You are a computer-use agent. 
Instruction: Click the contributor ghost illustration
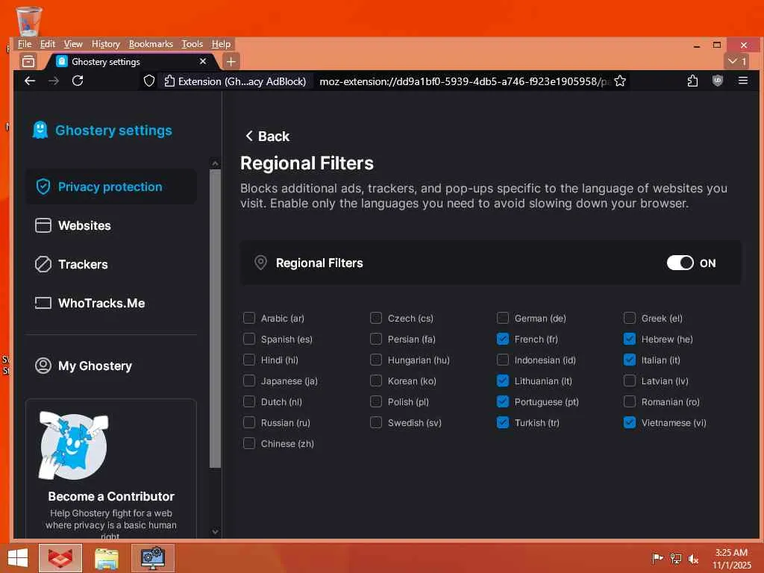(73, 445)
